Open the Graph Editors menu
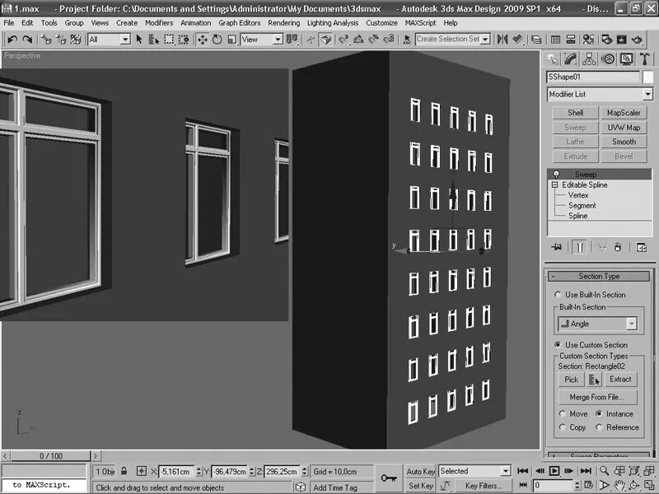The image size is (659, 494). click(239, 23)
